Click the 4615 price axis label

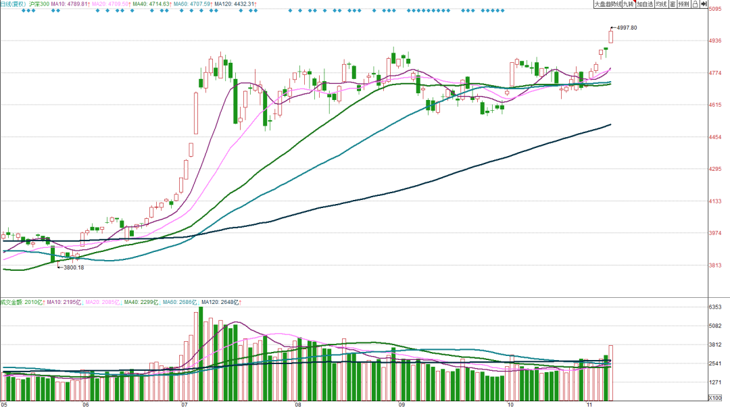715,105
